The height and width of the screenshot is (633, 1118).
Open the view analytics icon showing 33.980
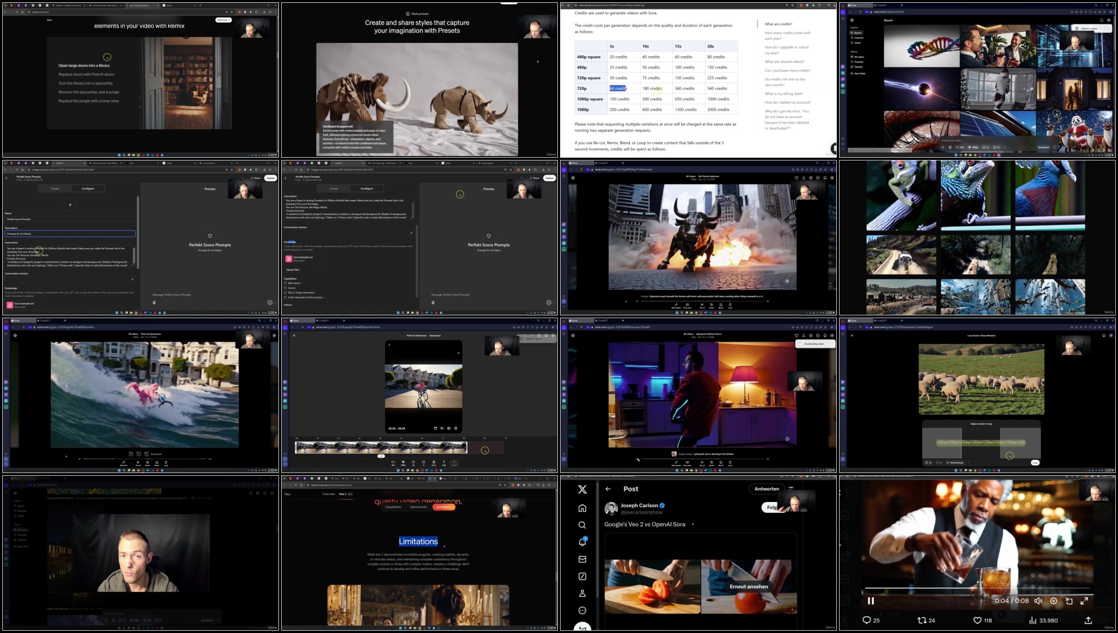(1033, 621)
